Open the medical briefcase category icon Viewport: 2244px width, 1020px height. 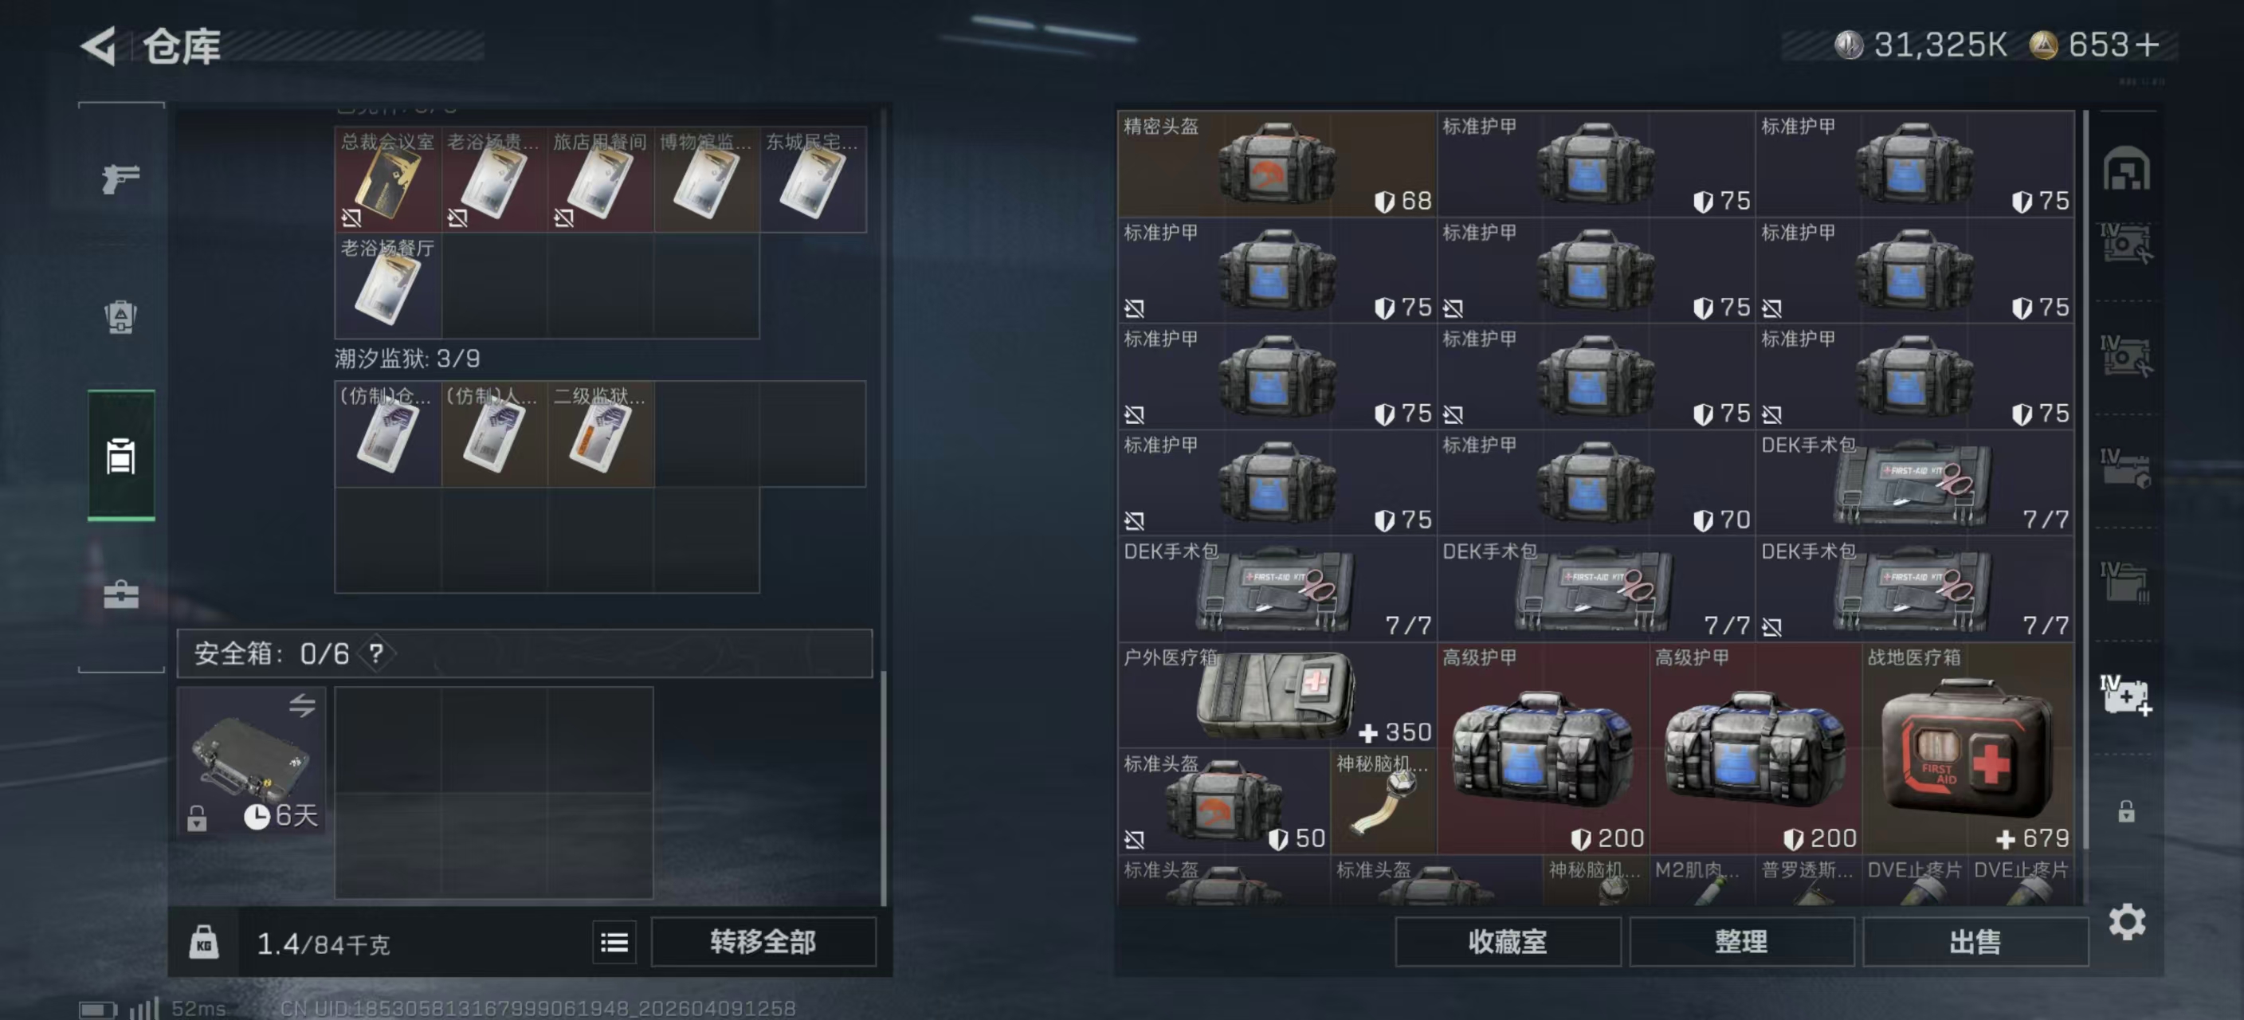120,594
